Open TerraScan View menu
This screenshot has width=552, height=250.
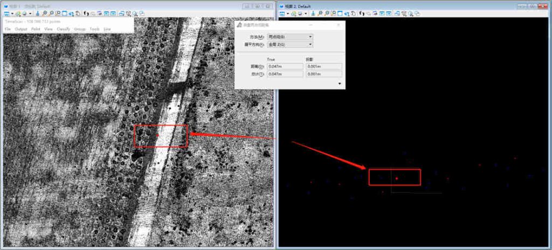48,29
